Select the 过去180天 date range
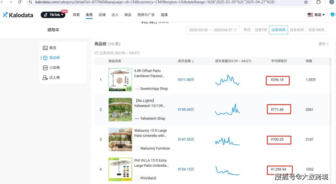336x184 pixels. tap(316, 30)
